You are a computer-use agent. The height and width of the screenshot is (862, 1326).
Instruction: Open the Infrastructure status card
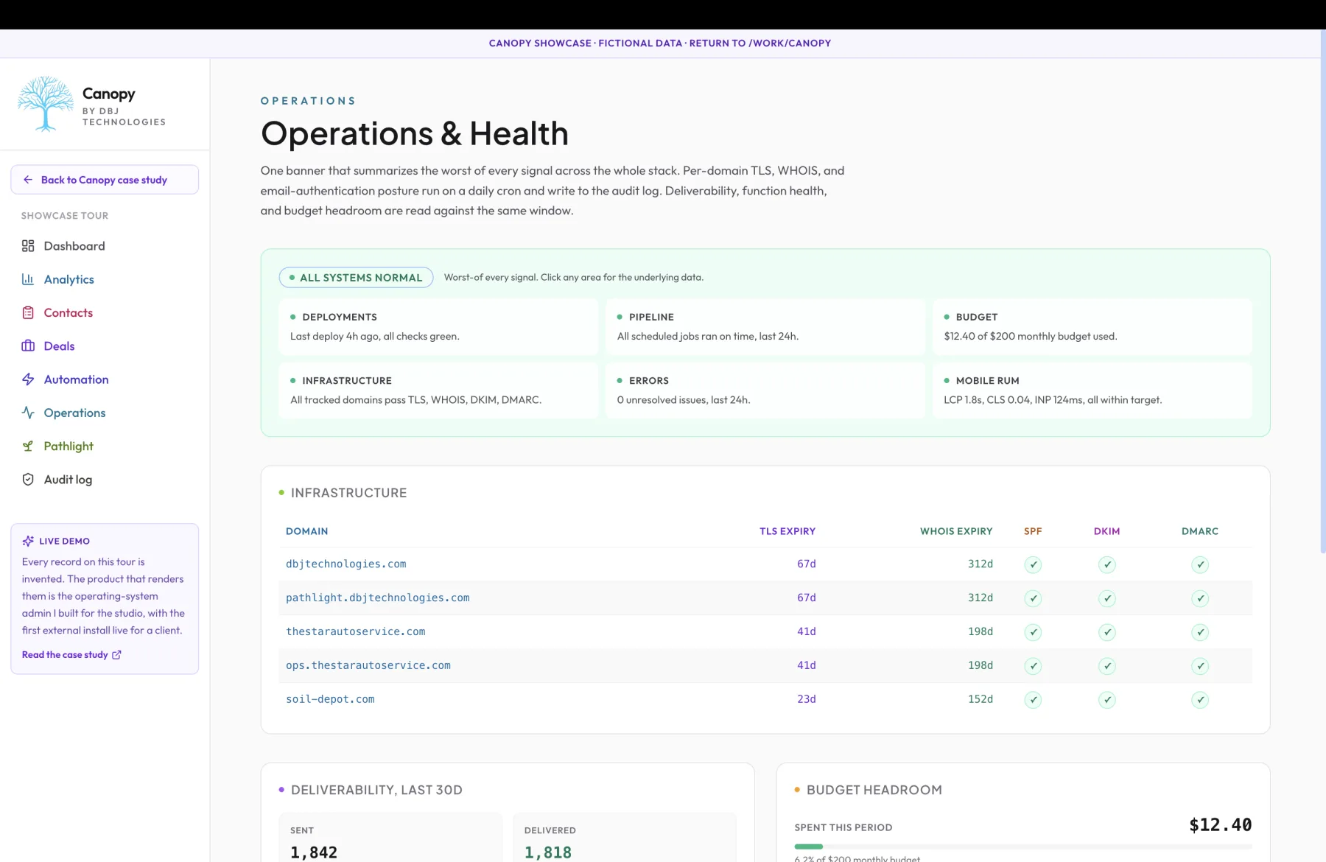tap(438, 390)
